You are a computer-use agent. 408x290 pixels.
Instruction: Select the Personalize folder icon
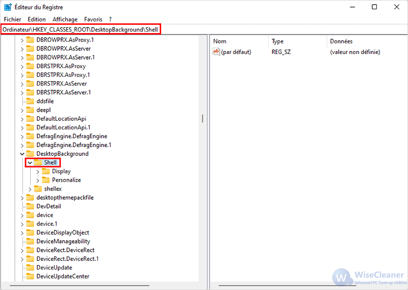pos(46,180)
